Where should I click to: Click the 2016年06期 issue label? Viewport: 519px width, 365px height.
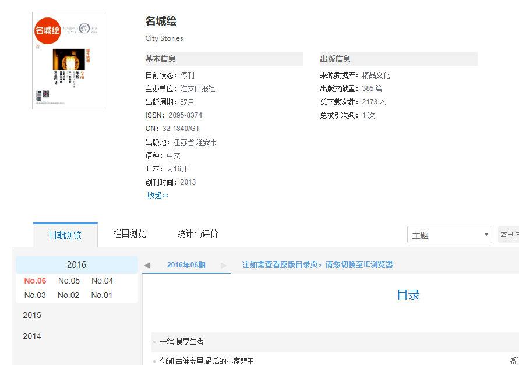(x=186, y=265)
